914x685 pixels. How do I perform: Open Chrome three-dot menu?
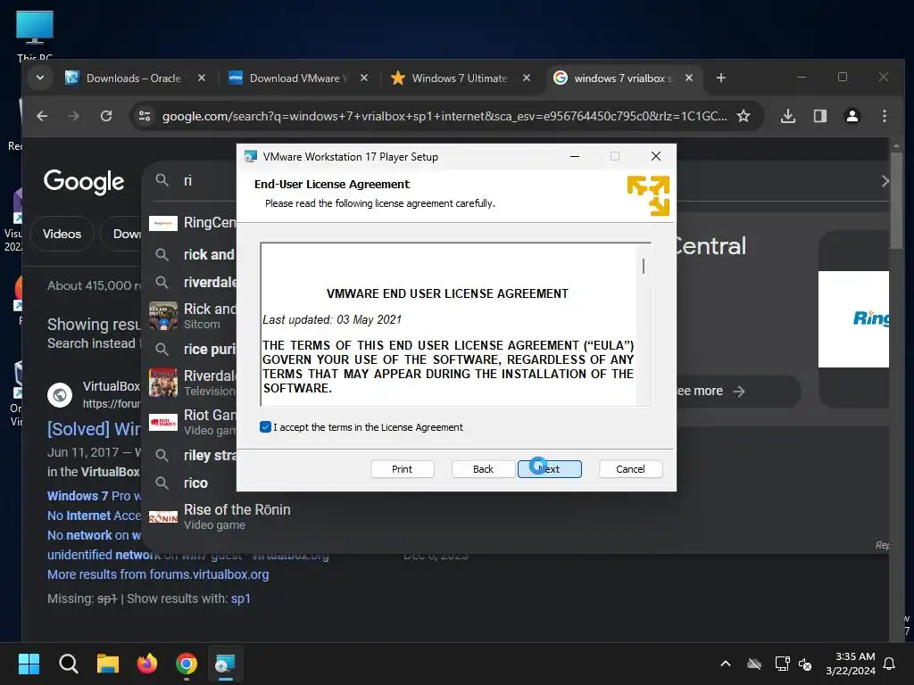[x=885, y=116]
